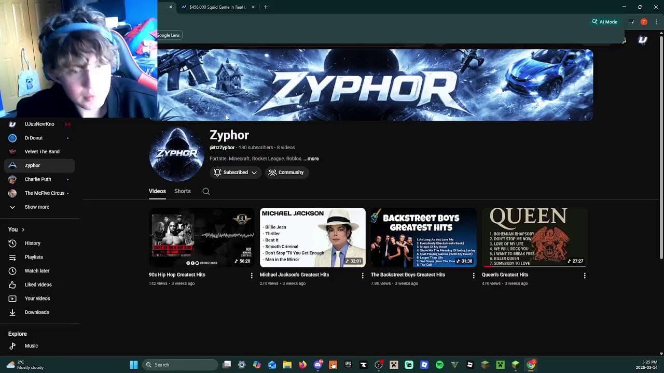
Task: Search within the Zyphor channel
Action: click(206, 191)
